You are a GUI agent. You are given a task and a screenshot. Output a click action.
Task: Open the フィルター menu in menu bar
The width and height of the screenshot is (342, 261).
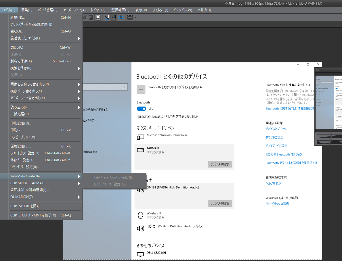160,10
